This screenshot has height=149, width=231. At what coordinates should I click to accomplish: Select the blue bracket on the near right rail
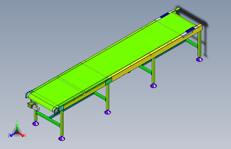point(190,30)
